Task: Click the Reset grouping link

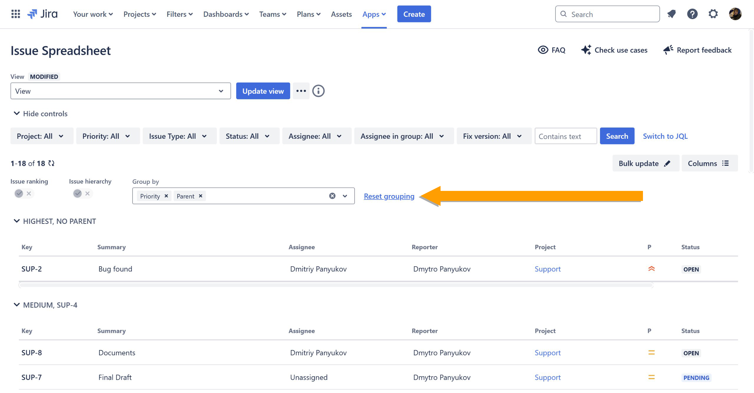Action: [x=389, y=196]
